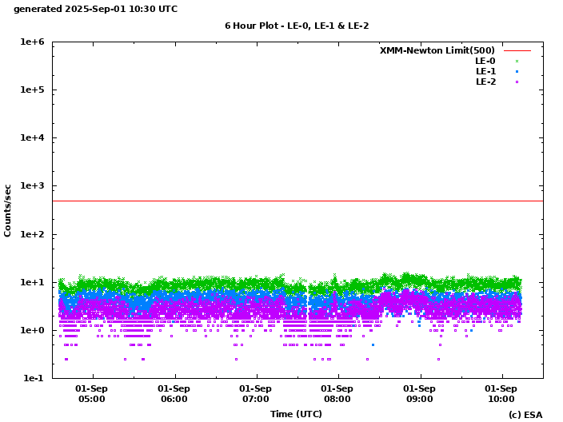The height and width of the screenshot is (422, 563).
Task: Click the 'Counts/sec' y-axis label
Action: click(7, 211)
